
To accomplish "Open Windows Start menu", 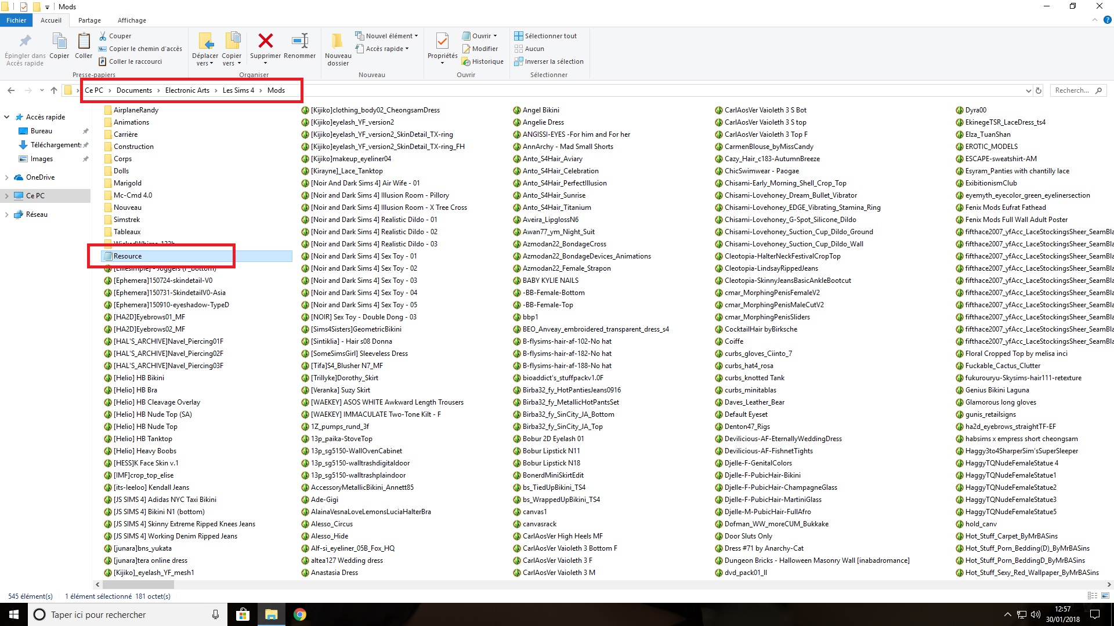I will click(14, 614).
